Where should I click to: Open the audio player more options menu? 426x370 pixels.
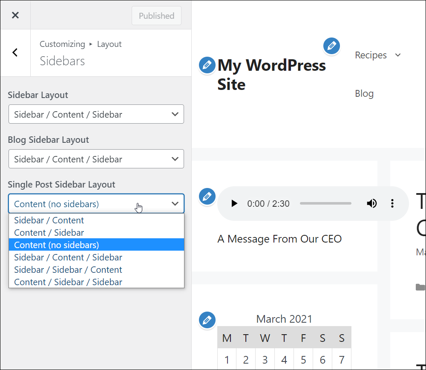392,203
